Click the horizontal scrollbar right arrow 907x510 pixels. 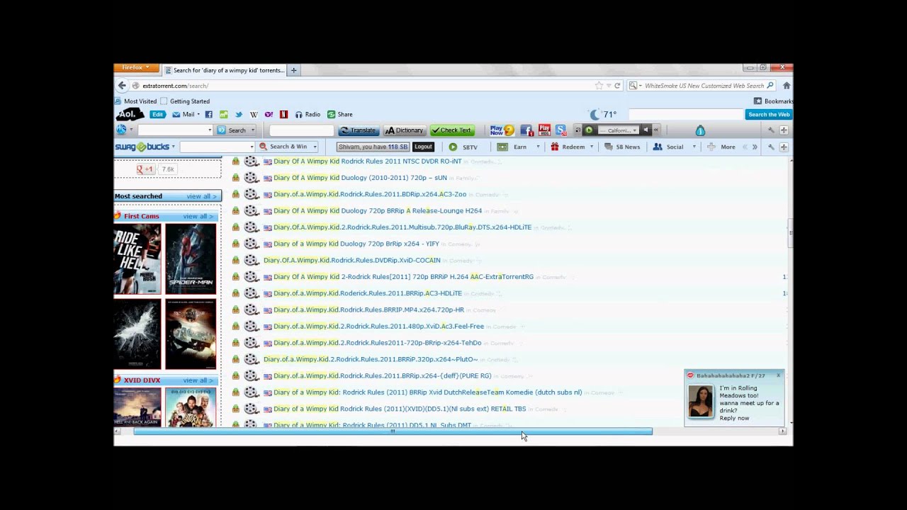pos(782,431)
